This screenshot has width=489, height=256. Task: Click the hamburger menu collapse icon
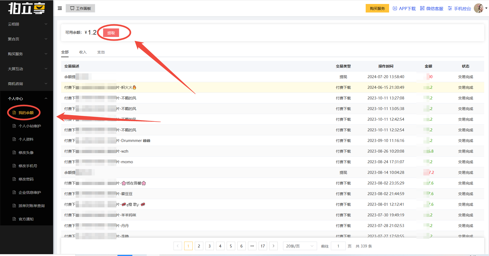(x=60, y=8)
